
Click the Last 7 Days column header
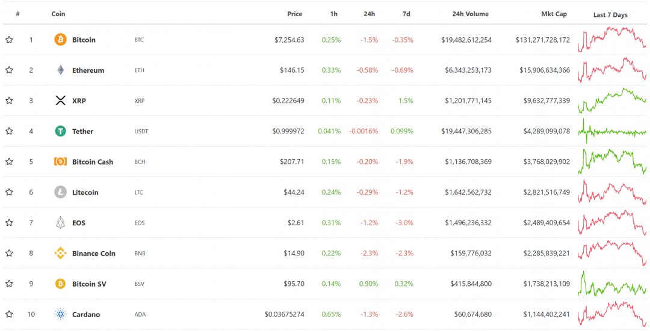(610, 15)
